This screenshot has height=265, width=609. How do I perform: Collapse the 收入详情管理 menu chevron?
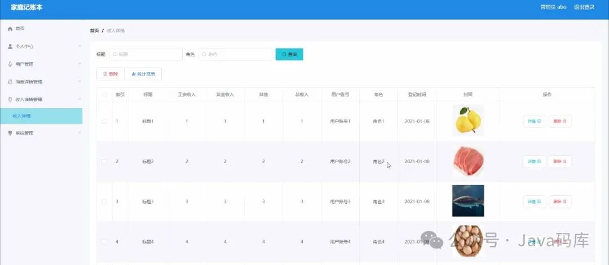pyautogui.click(x=80, y=99)
